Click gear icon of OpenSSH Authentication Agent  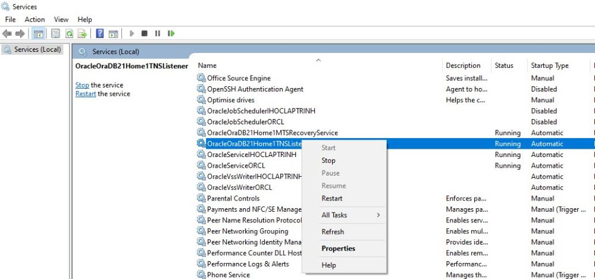(x=201, y=89)
